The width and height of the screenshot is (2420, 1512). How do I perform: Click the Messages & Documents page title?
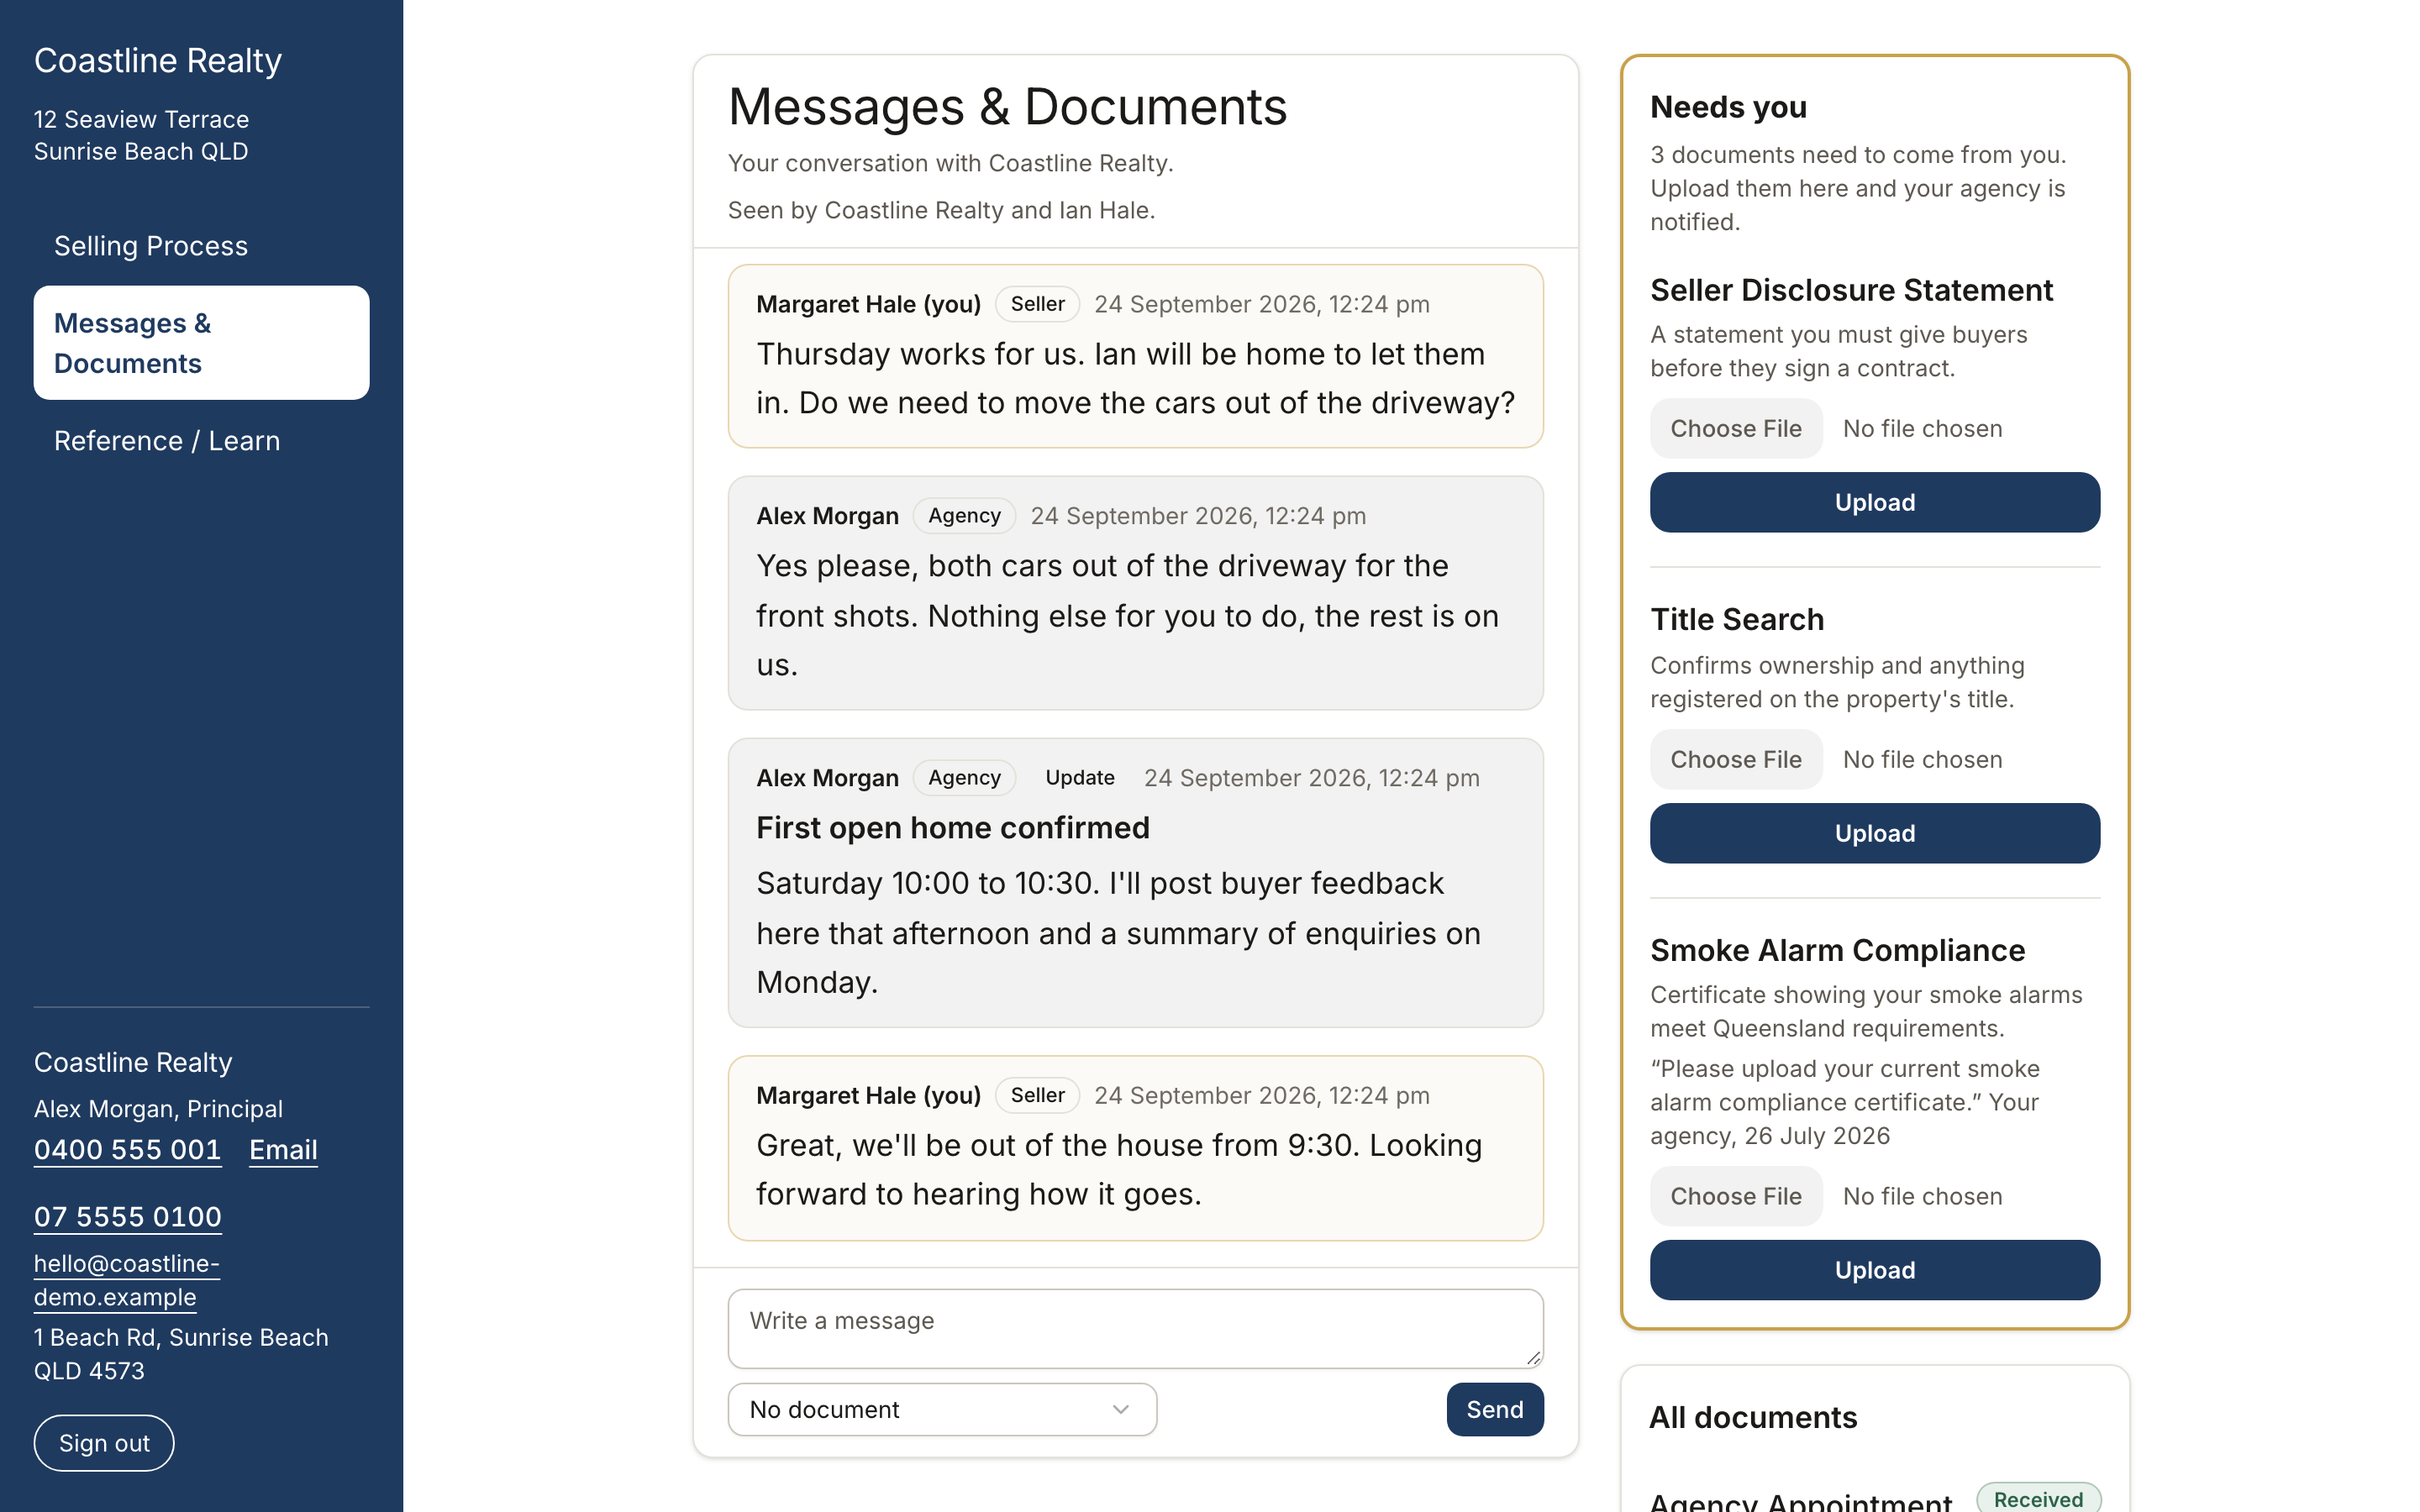[1007, 106]
